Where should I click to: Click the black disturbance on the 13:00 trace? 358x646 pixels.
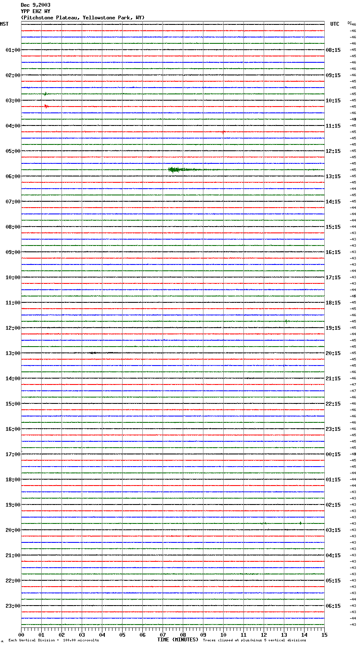click(x=94, y=353)
